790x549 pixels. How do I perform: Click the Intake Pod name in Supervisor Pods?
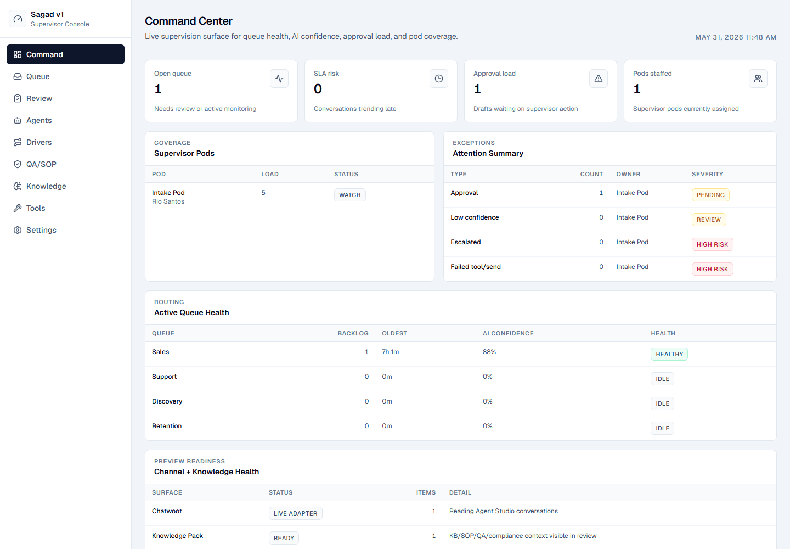click(x=168, y=193)
